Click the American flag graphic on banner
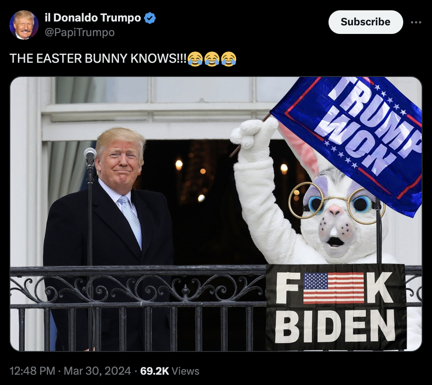Screen dimensions: 432x385 click(334, 288)
